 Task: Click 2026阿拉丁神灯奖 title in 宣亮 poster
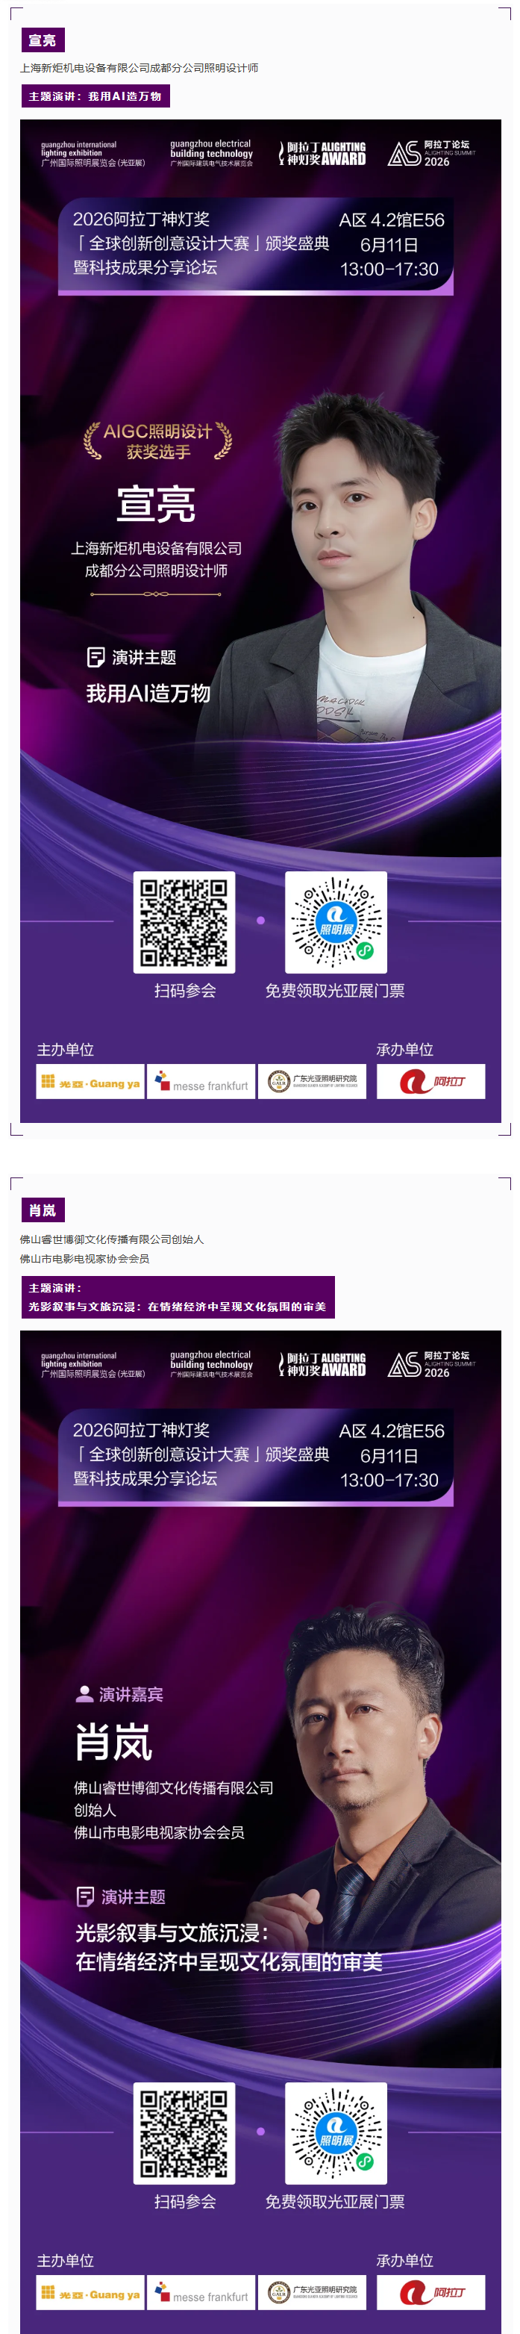(141, 220)
